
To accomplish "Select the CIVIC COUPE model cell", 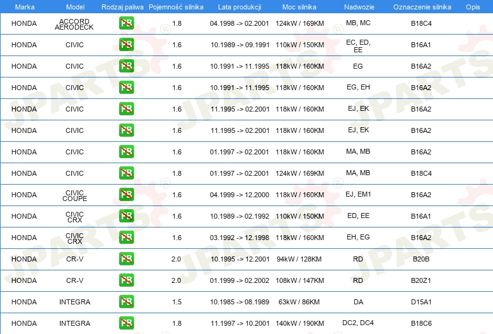I will (x=74, y=195).
